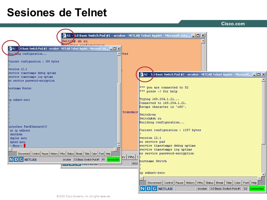
Task: Click the S2 window Internet Explorer icon
Action: pyautogui.click(x=141, y=74)
